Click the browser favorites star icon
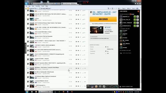This screenshot has height=93, width=166. pyautogui.click(x=138, y=4)
